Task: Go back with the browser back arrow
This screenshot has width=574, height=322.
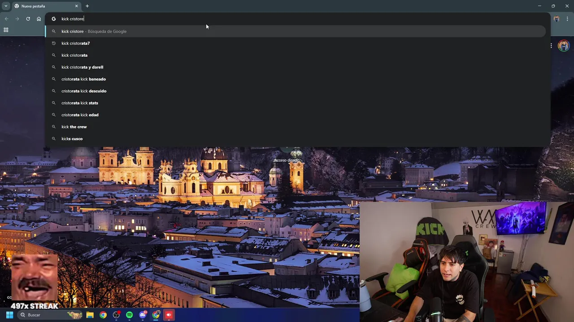Action: click(6, 19)
